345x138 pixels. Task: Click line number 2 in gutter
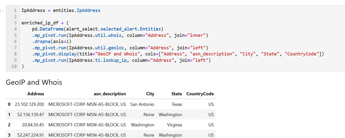point(15,17)
